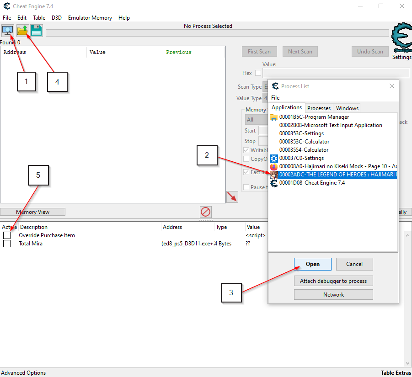Image resolution: width=412 pixels, height=377 pixels.
Task: Click the Value column header in results
Action: pos(125,52)
